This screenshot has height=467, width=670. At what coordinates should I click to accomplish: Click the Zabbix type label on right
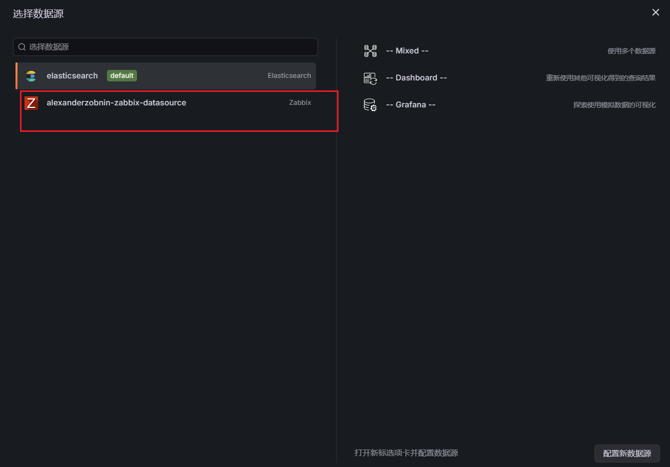pos(300,103)
